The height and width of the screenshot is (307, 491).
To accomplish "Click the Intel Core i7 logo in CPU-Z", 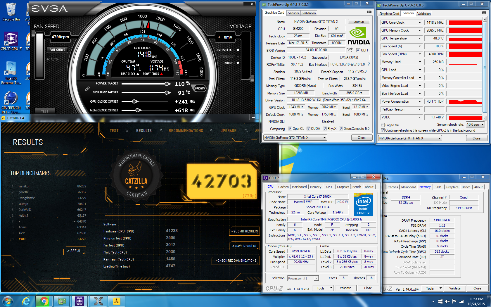I will pyautogui.click(x=363, y=204).
